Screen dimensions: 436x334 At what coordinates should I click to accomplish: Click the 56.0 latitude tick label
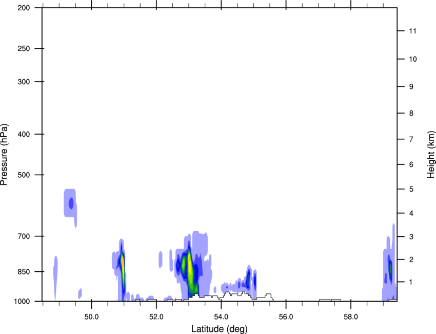(x=286, y=317)
